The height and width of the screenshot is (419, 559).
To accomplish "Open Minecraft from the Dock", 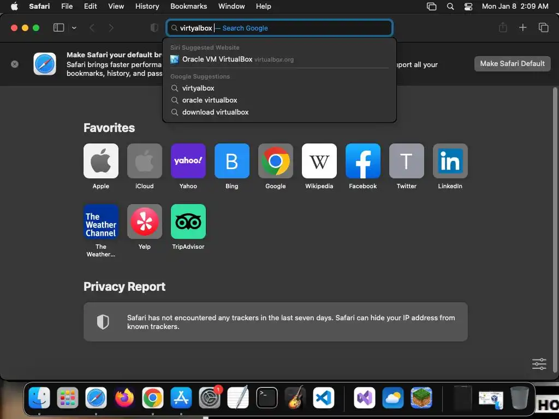I will (421, 398).
